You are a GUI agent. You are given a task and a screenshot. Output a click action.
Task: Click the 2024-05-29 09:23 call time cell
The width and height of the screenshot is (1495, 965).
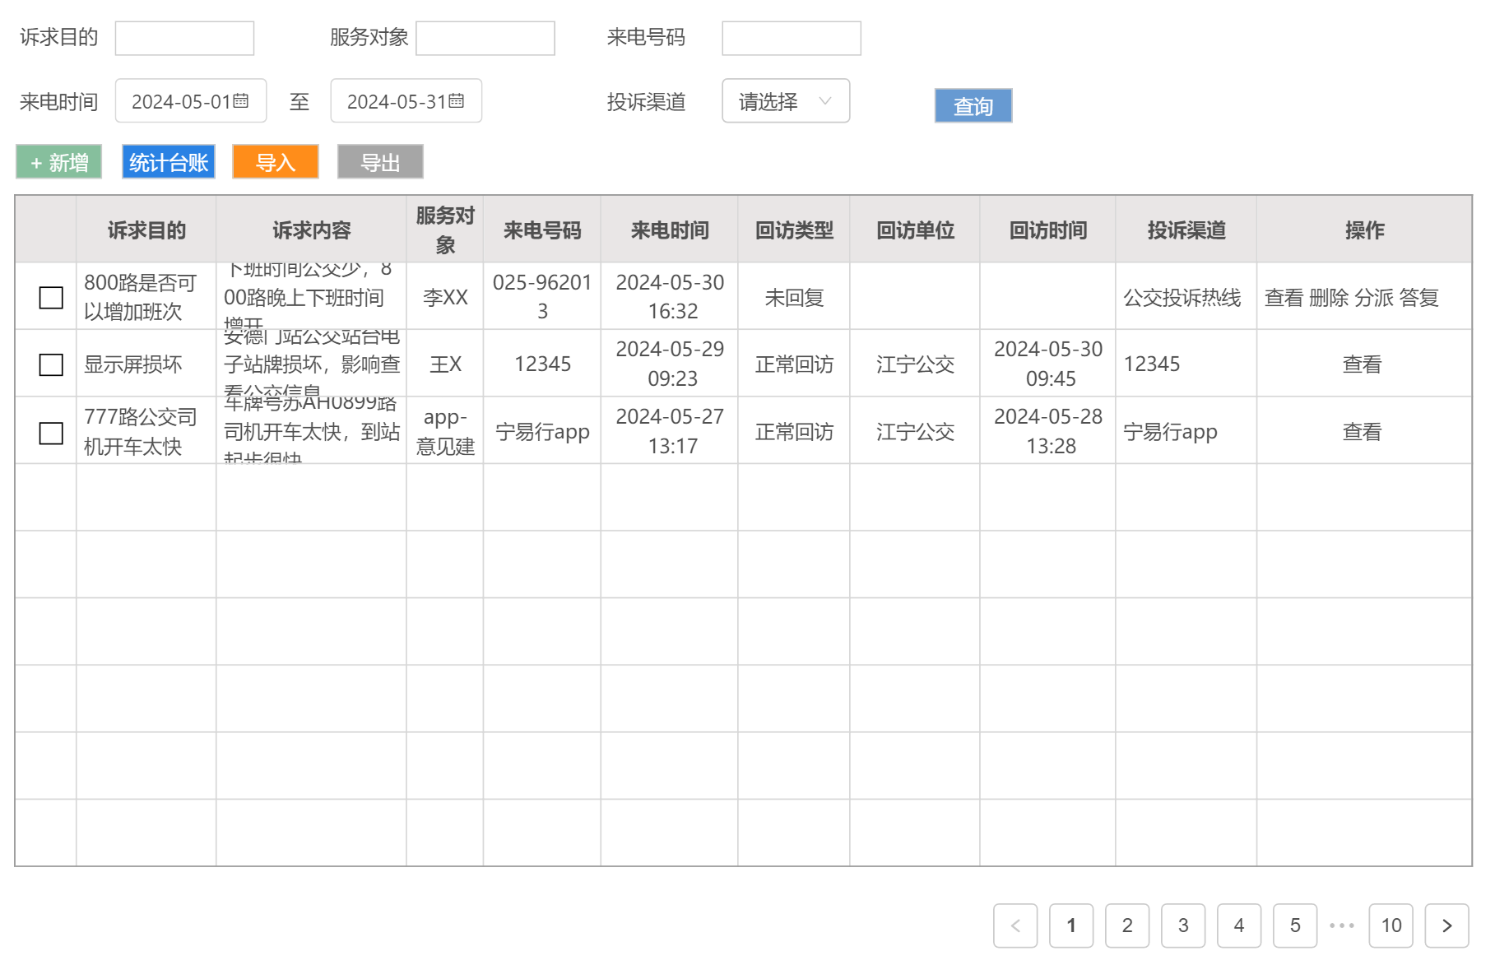pyautogui.click(x=670, y=364)
